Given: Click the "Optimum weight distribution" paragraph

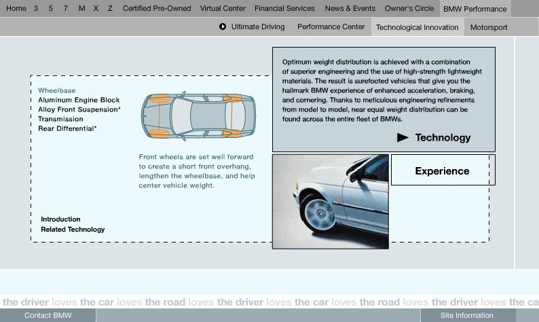Looking at the screenshot, I should click(x=382, y=90).
